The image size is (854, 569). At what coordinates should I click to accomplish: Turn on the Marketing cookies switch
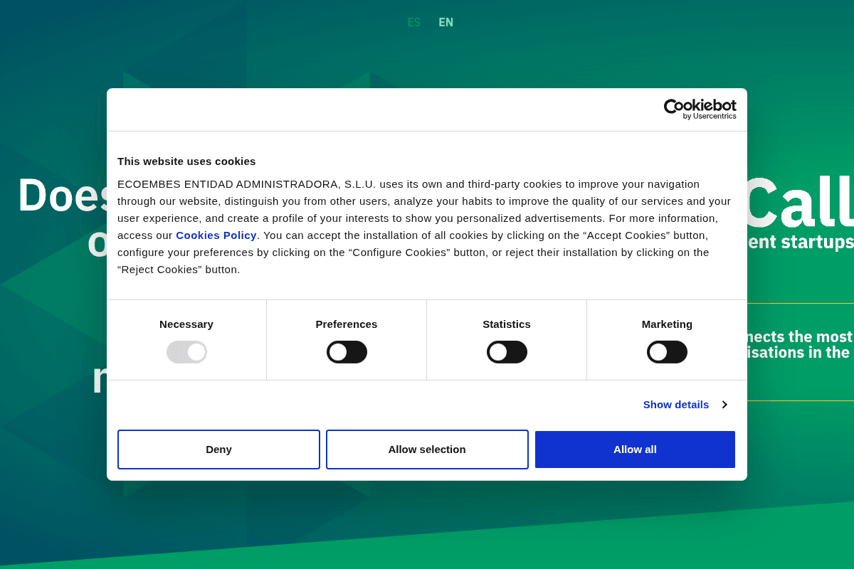(x=667, y=352)
